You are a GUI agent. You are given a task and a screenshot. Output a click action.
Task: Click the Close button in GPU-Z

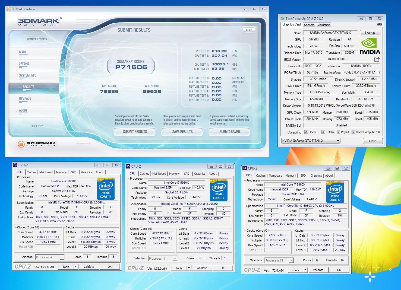coord(372,141)
